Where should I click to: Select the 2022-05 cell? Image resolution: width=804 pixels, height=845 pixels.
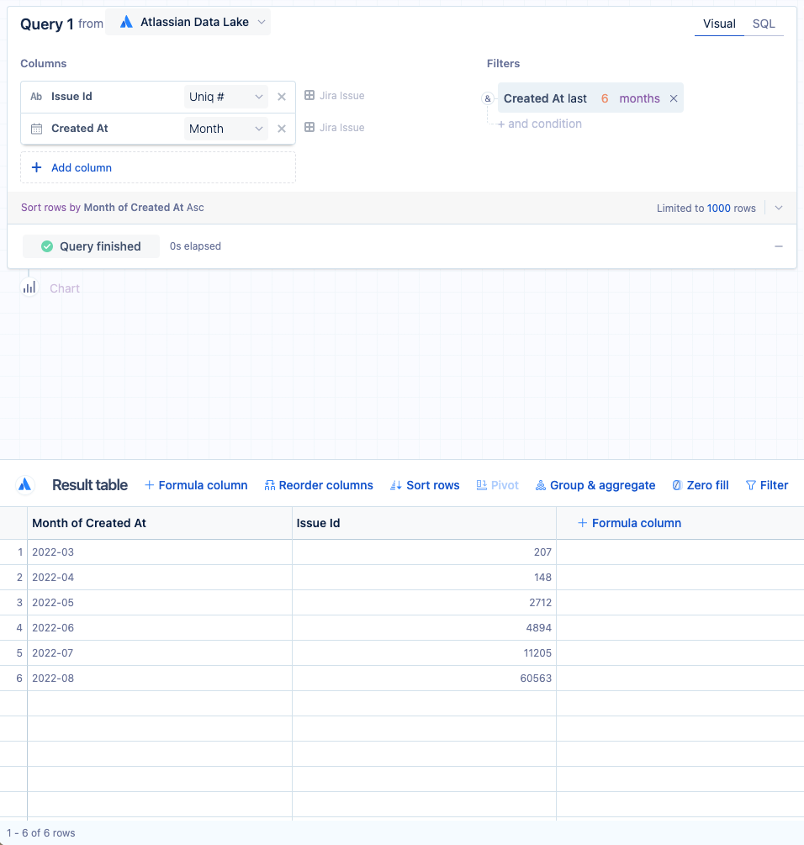point(160,603)
